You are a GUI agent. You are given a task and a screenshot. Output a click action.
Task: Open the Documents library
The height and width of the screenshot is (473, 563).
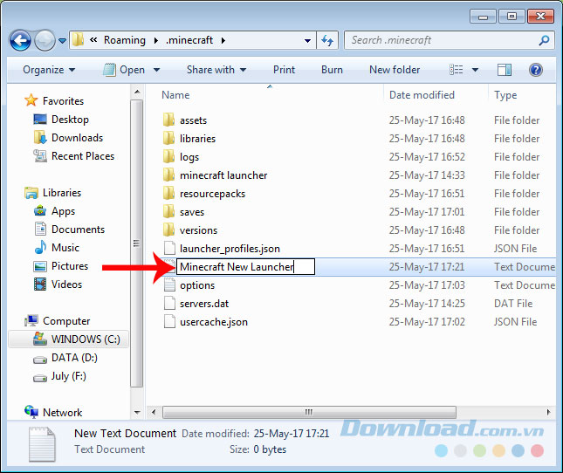[78, 229]
